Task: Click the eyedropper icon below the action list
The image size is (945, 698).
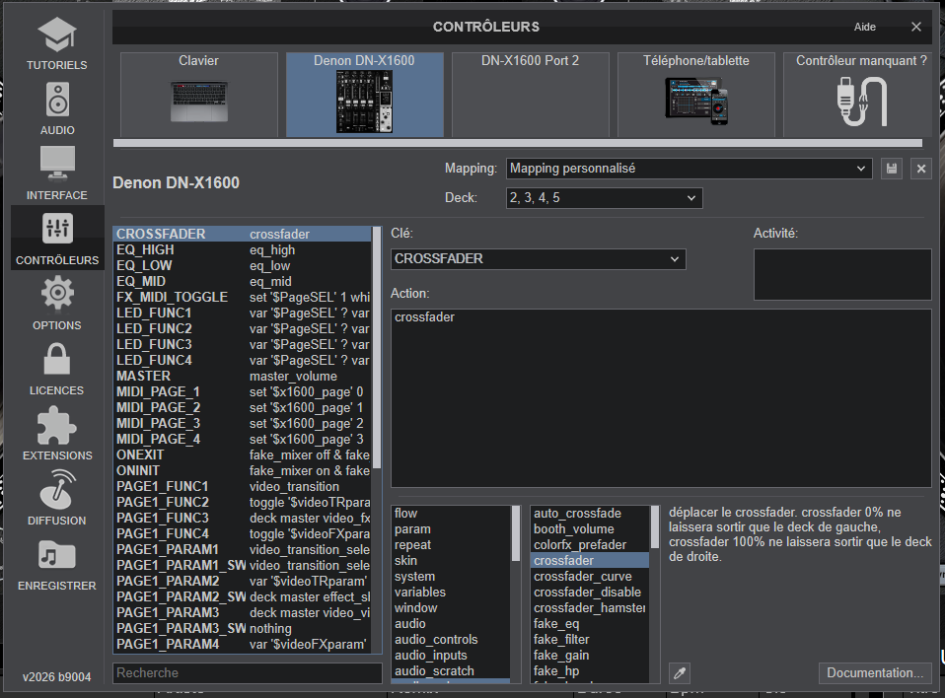Action: [x=679, y=673]
